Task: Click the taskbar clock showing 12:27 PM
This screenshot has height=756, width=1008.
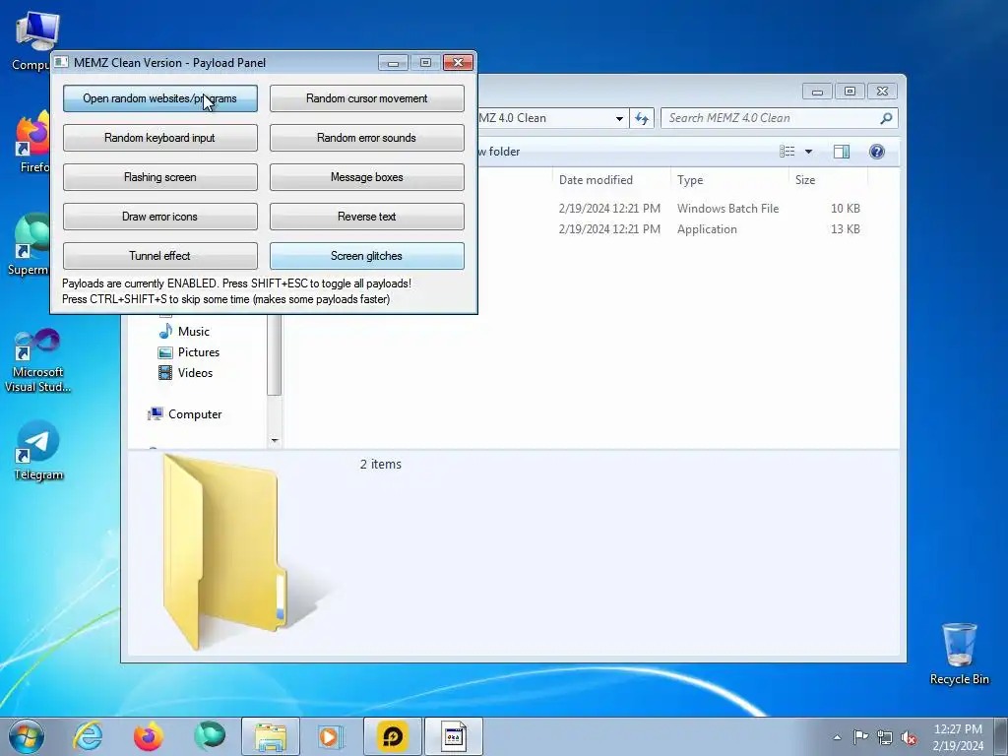Action: (x=957, y=737)
